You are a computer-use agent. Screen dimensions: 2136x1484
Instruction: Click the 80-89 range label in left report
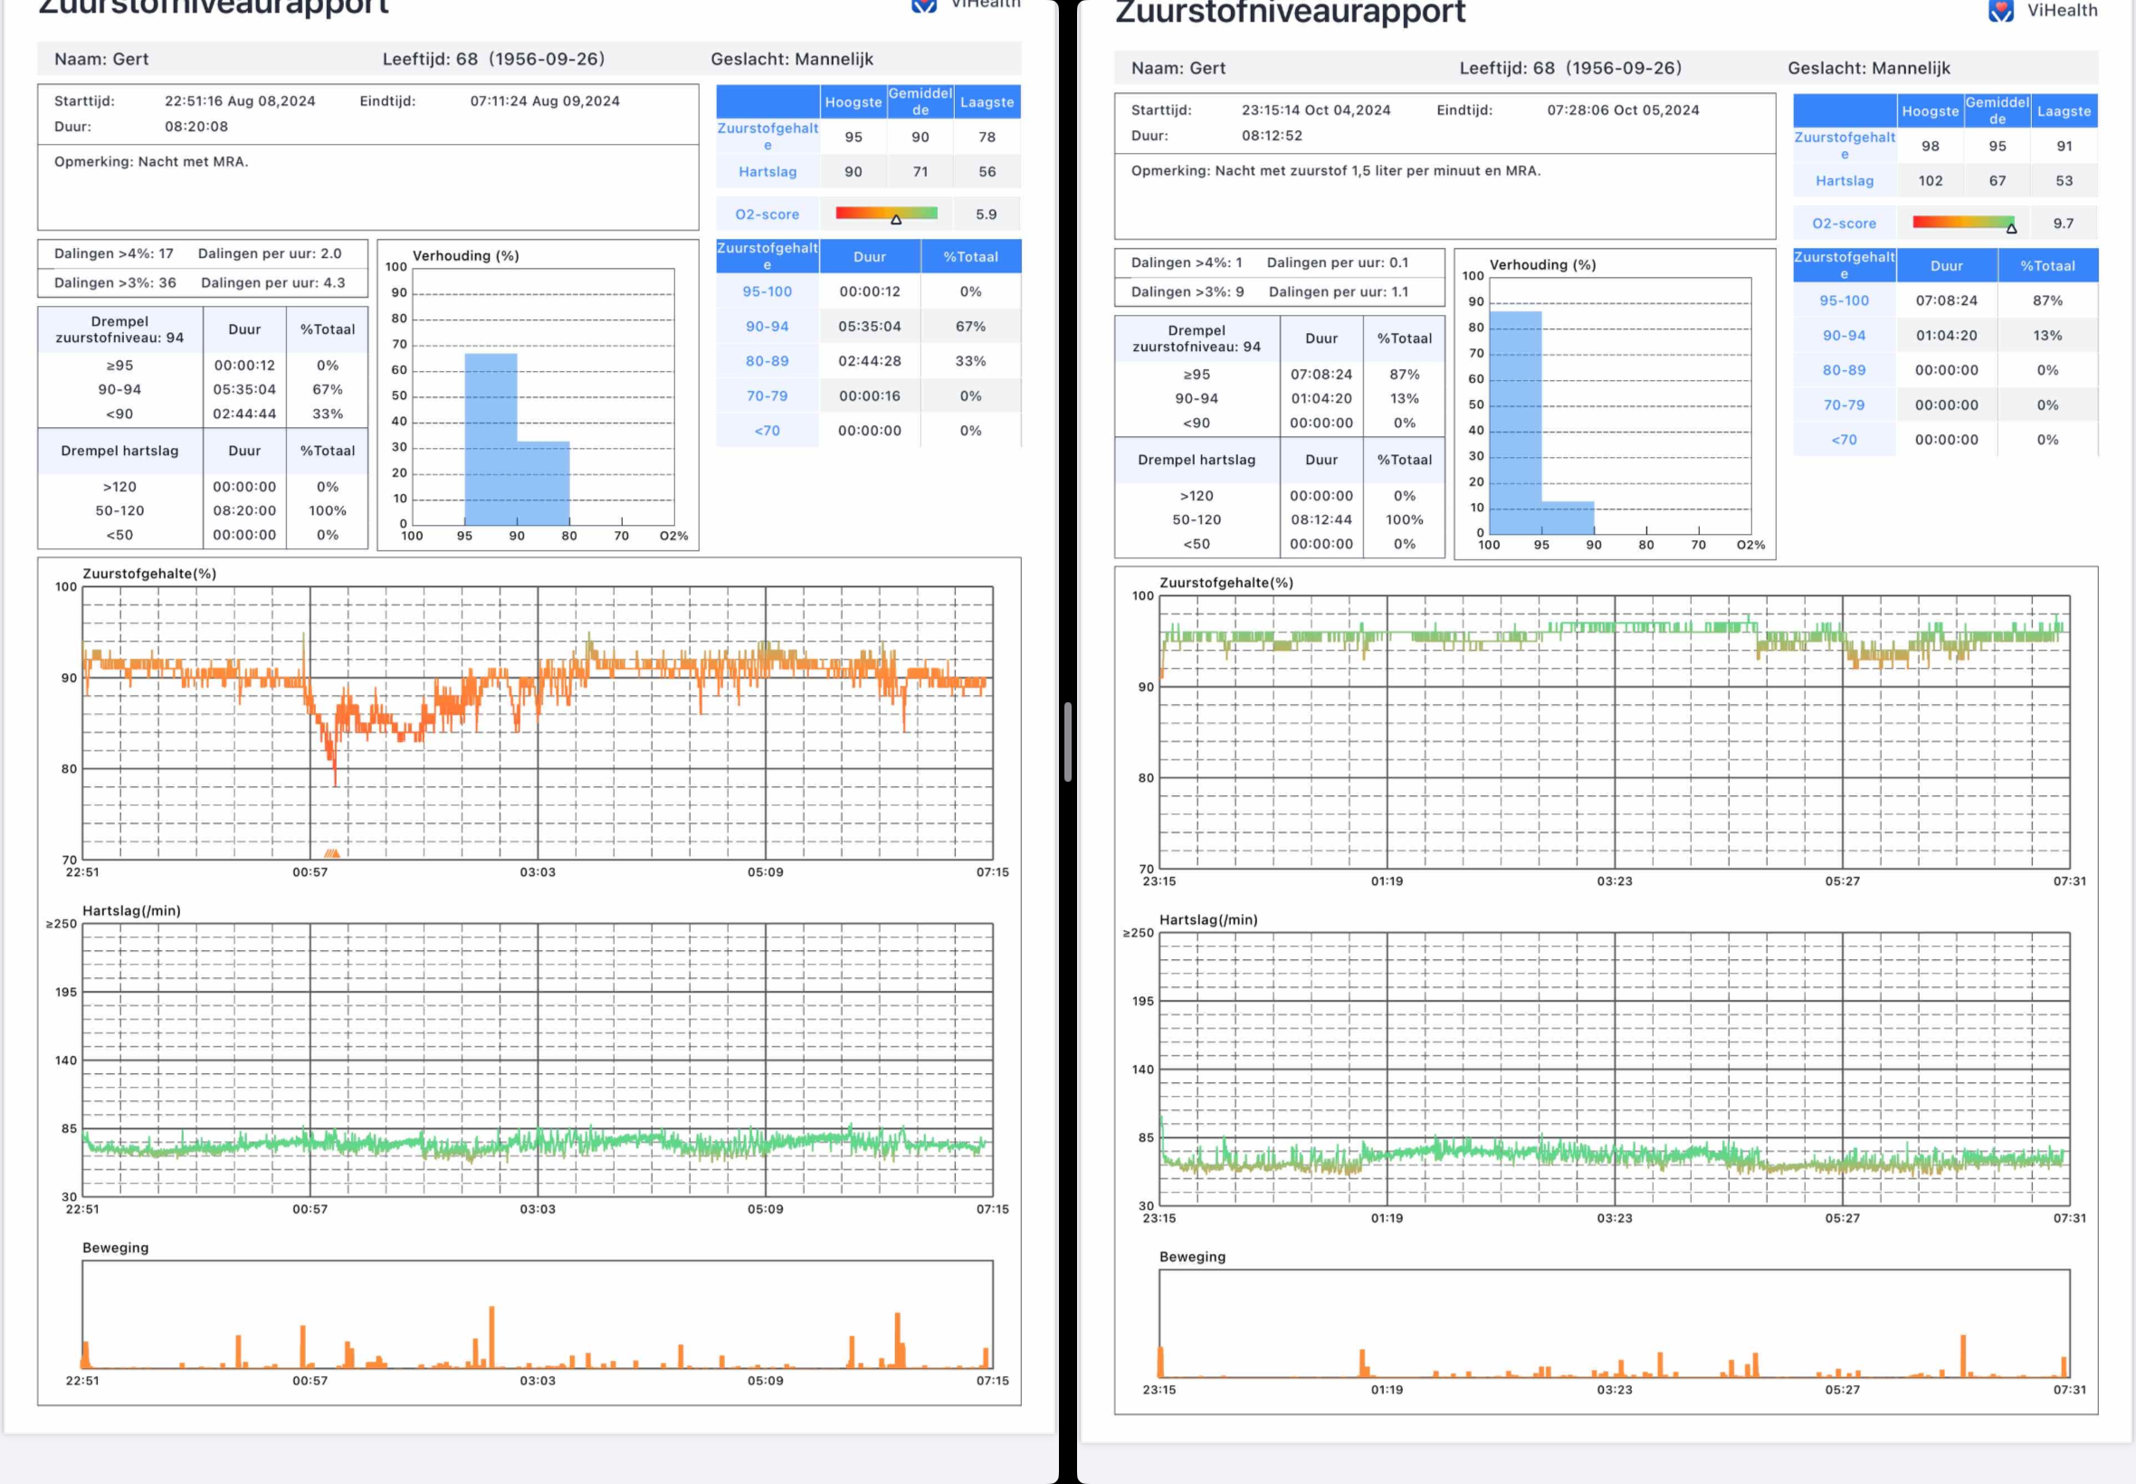click(x=767, y=361)
